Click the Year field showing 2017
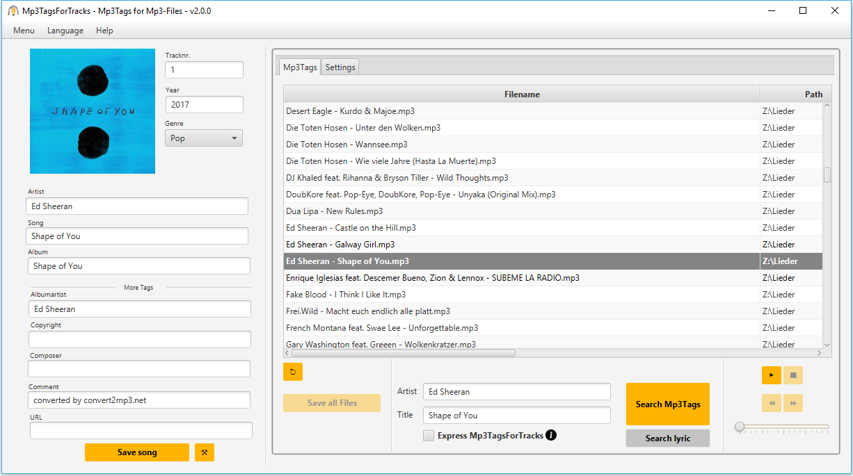Image resolution: width=853 pixels, height=476 pixels. coord(204,105)
